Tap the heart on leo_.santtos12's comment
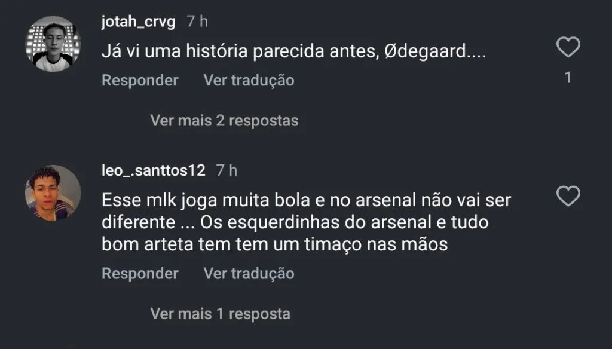Screen dimensions: 612x349 [568, 195]
